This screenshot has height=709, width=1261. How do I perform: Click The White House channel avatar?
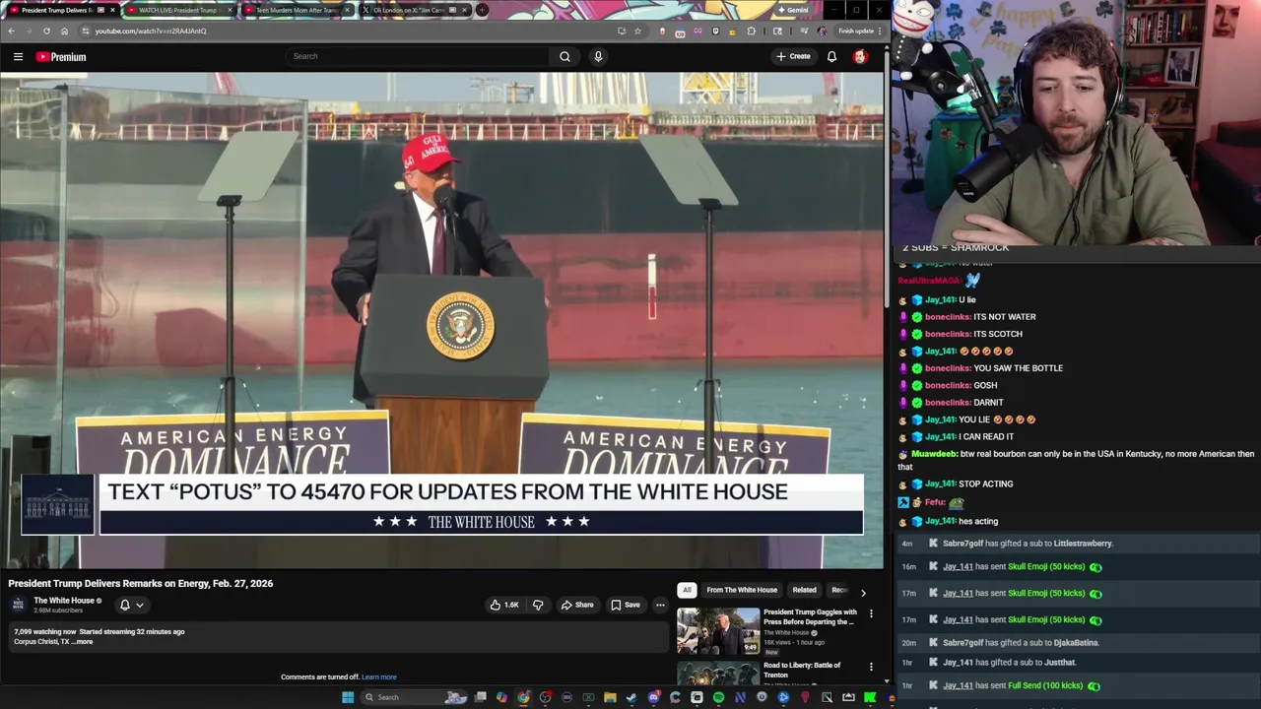18,604
